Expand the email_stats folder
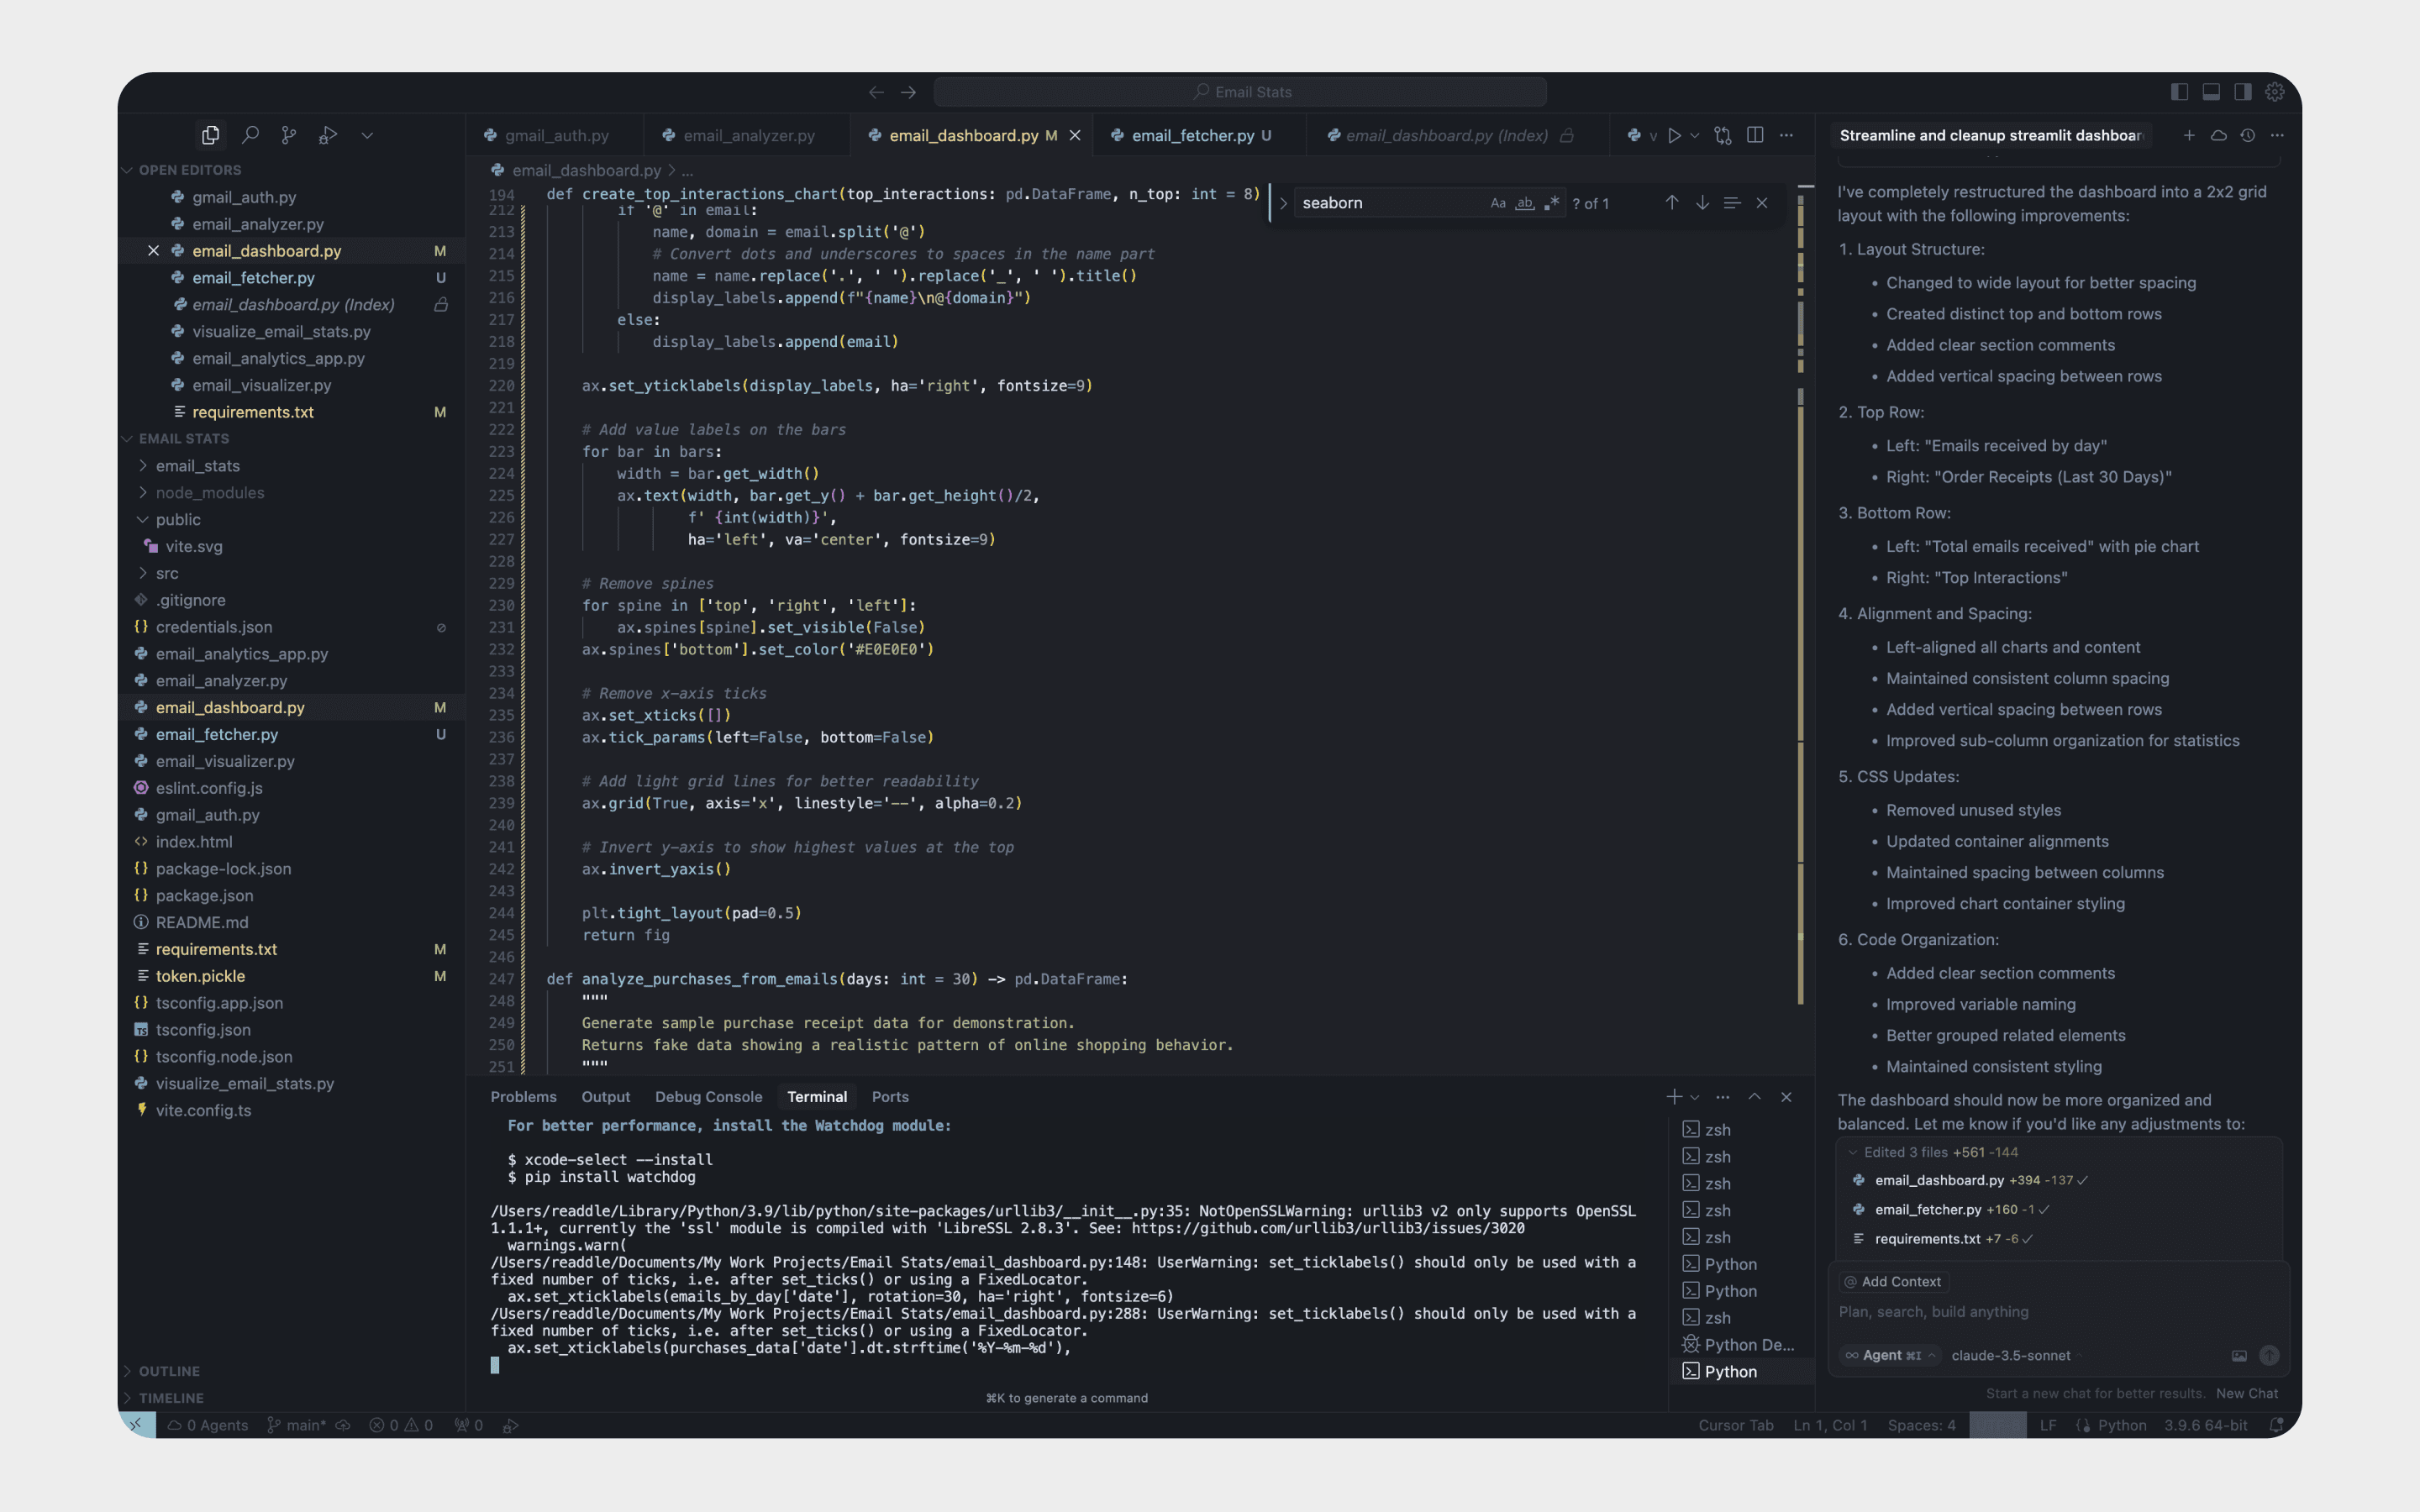This screenshot has height=1512, width=2420. pyautogui.click(x=143, y=466)
